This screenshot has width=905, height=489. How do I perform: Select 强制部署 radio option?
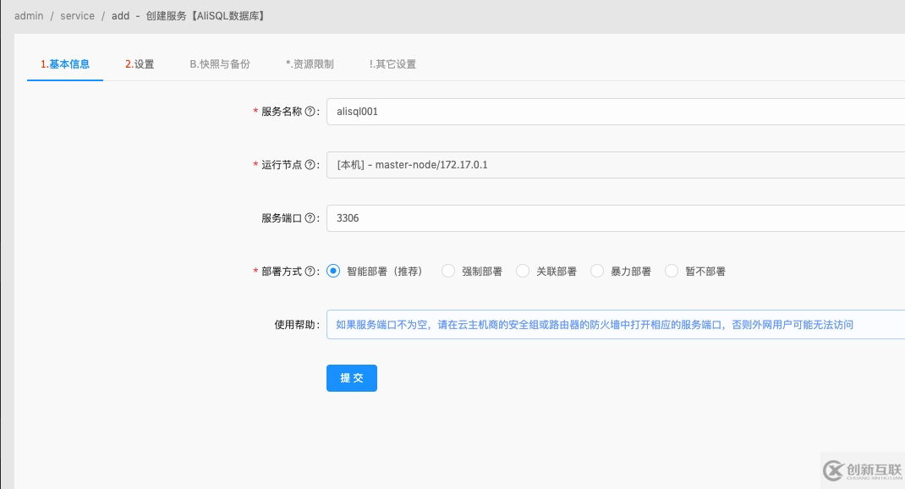click(x=448, y=271)
